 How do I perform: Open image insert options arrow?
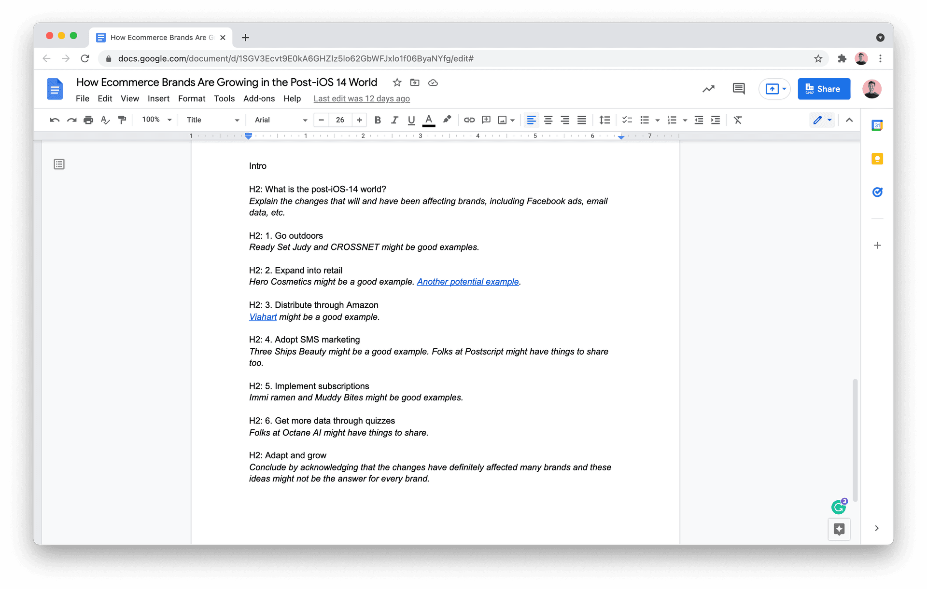(513, 120)
